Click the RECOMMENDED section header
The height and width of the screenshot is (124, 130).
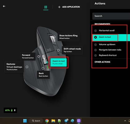(102, 24)
